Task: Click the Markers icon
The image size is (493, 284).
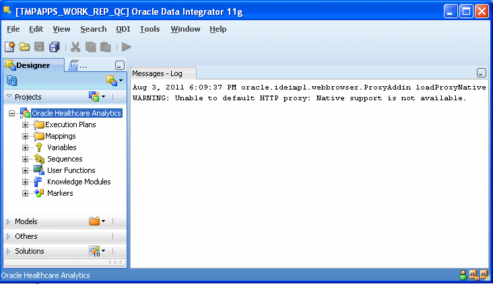Action: 39,193
